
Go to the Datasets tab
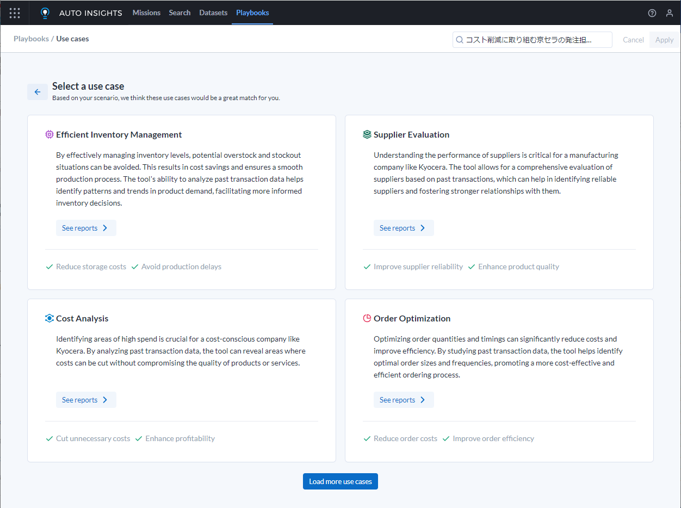click(x=213, y=13)
